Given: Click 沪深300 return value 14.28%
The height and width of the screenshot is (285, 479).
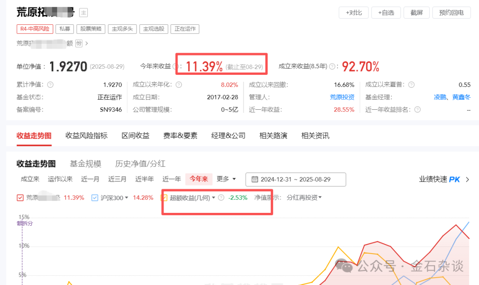Looking at the screenshot, I should [x=143, y=197].
